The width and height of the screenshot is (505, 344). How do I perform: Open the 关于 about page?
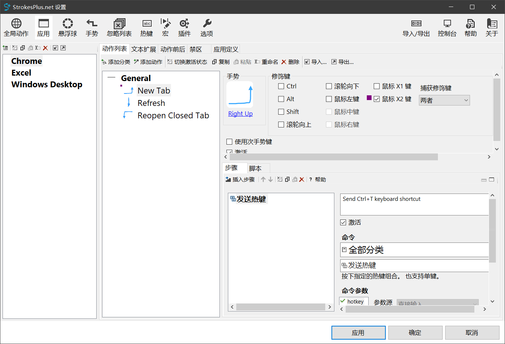[x=492, y=28]
